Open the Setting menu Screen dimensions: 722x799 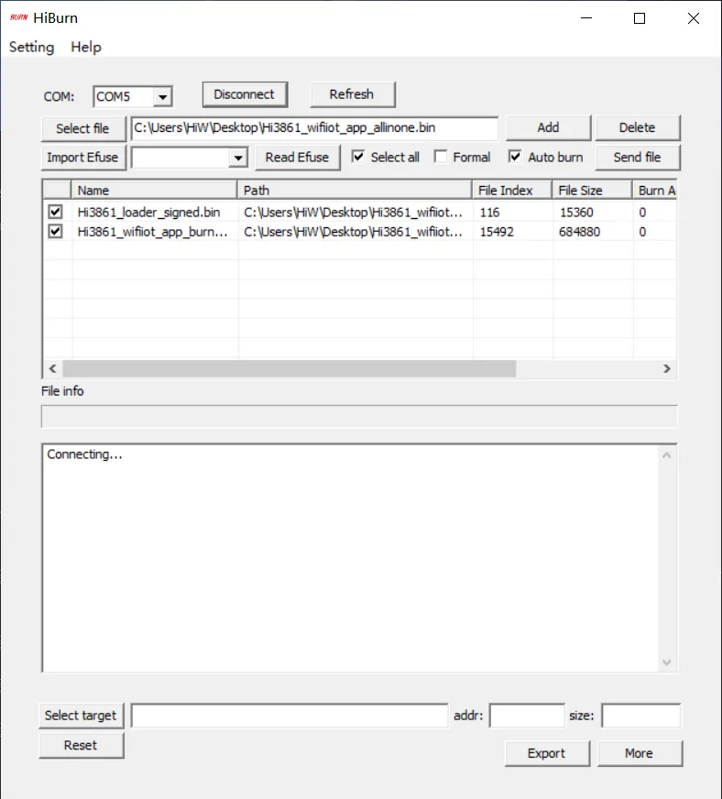point(31,47)
